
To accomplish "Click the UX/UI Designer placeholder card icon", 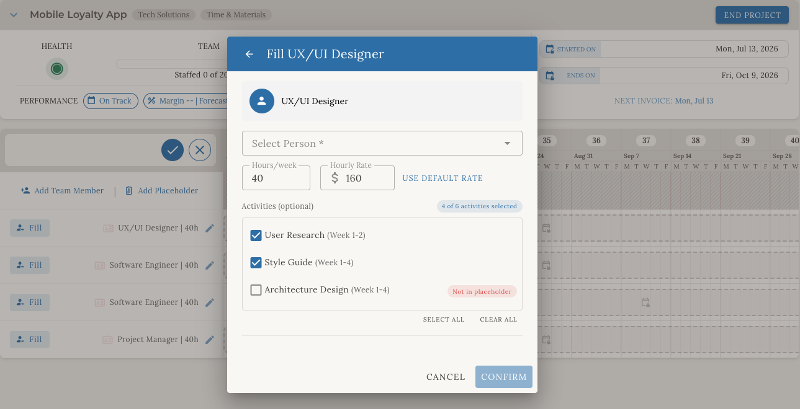I will (108, 228).
